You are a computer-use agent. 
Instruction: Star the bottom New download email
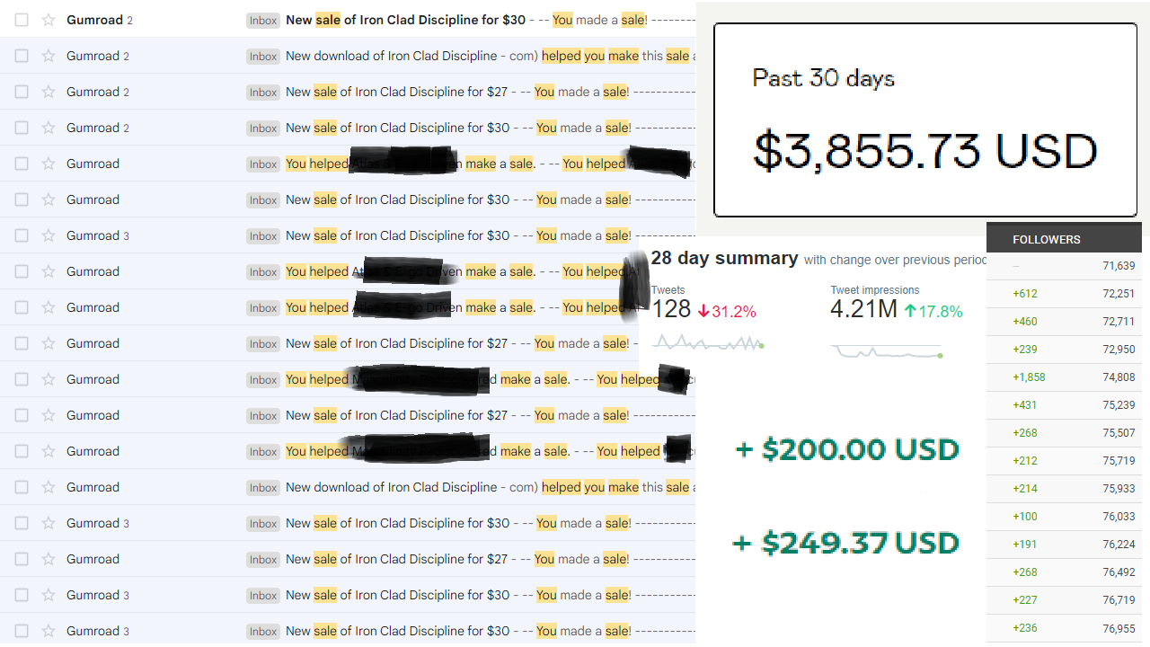[49, 487]
